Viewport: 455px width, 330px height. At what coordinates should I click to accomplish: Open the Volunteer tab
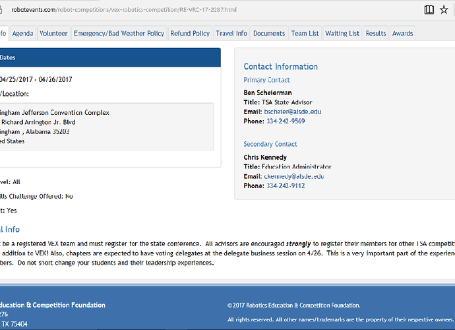pyautogui.click(x=53, y=33)
